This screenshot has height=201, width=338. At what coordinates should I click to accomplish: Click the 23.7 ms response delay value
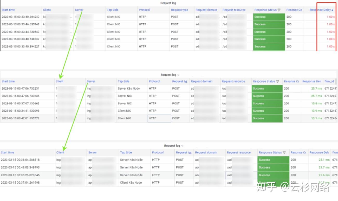click(x=324, y=167)
